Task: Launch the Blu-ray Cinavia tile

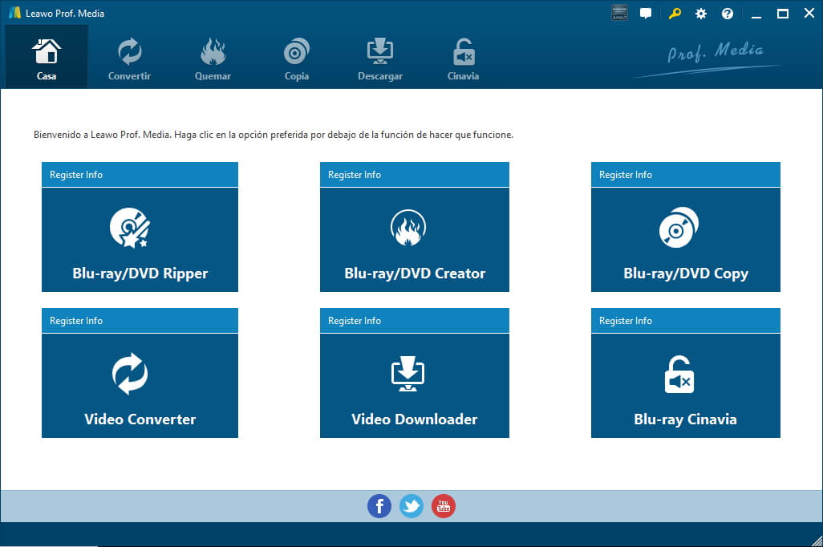Action: [686, 386]
